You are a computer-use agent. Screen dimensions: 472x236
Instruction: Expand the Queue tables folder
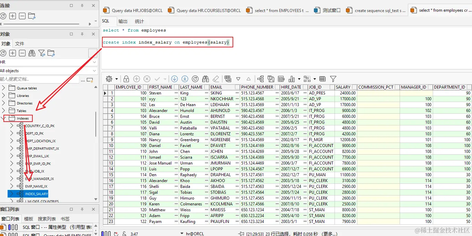[x=4, y=88]
